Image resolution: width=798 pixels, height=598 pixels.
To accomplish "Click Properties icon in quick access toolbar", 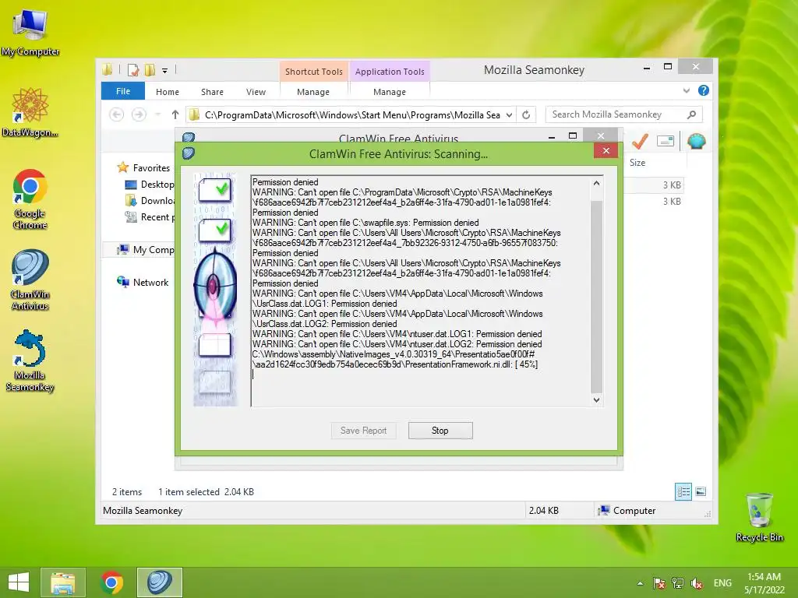I will [x=133, y=69].
